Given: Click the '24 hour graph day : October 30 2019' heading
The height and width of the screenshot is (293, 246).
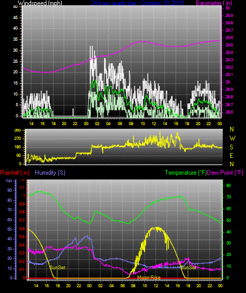Looking at the screenshot, I should coord(137,3).
